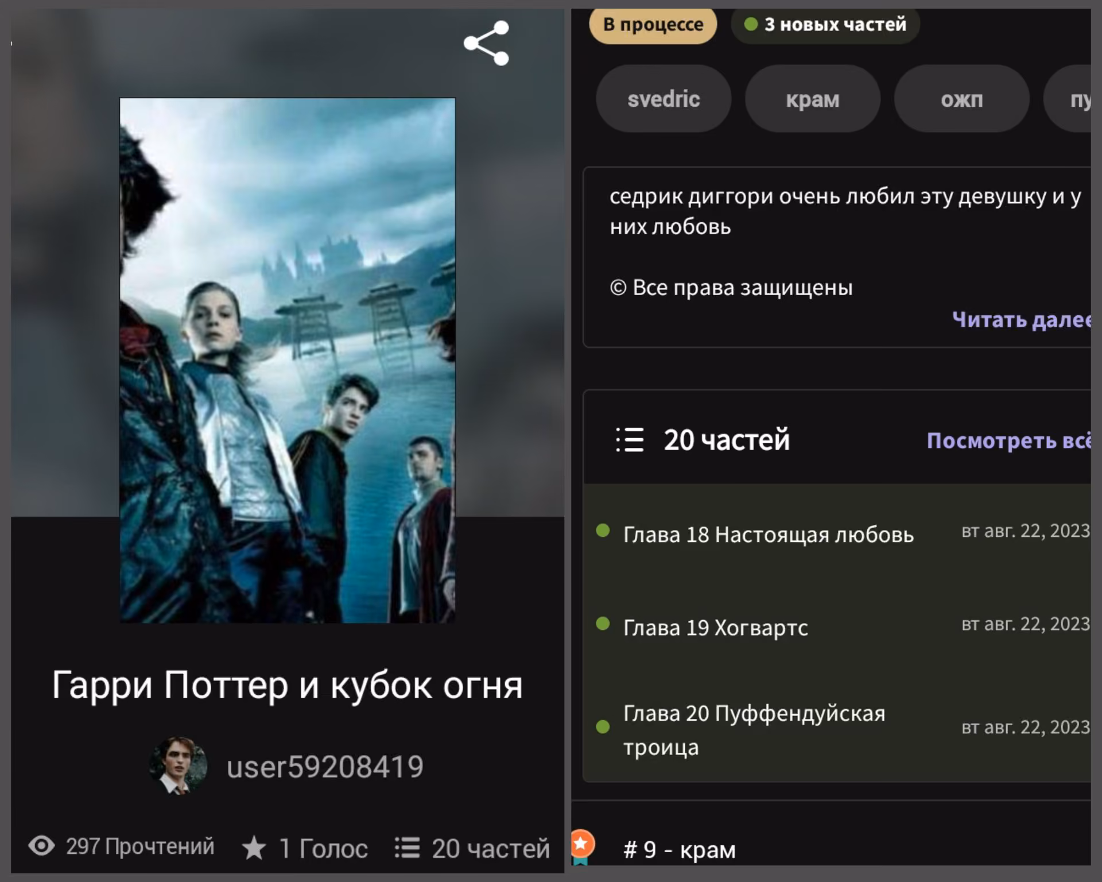
Task: Open the svedric tag
Action: pyautogui.click(x=663, y=99)
